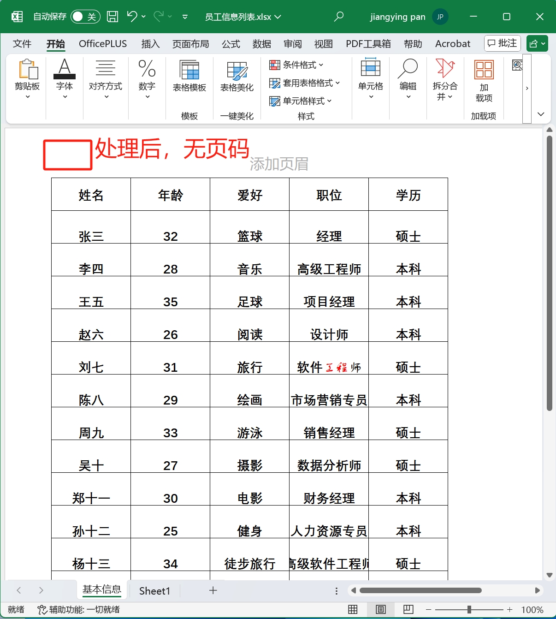Image resolution: width=556 pixels, height=619 pixels.
Task: Open the 单元格 cells dropdown
Action: pyautogui.click(x=370, y=81)
